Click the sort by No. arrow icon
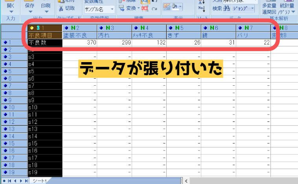The width and height of the screenshot is (298, 184). coord(201,9)
